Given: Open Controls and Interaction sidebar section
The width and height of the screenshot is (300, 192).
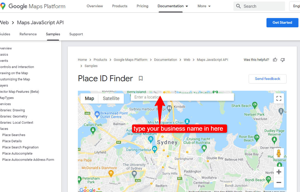Looking at the screenshot, I should [x=17, y=67].
